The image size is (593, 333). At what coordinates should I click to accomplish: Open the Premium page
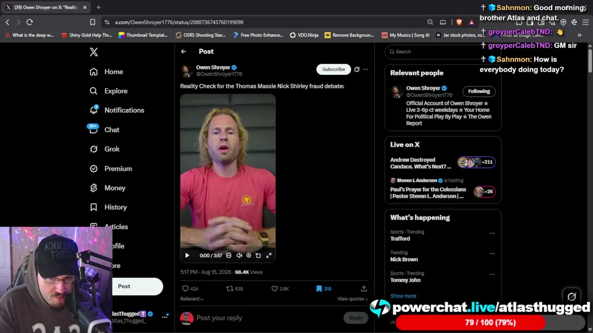pyautogui.click(x=111, y=169)
